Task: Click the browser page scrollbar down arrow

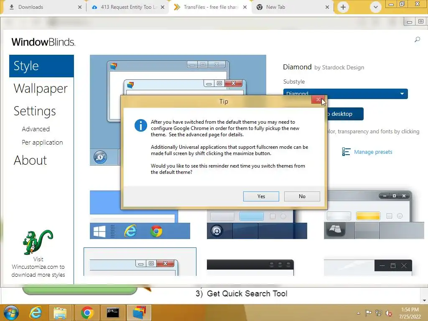Action: (424, 300)
